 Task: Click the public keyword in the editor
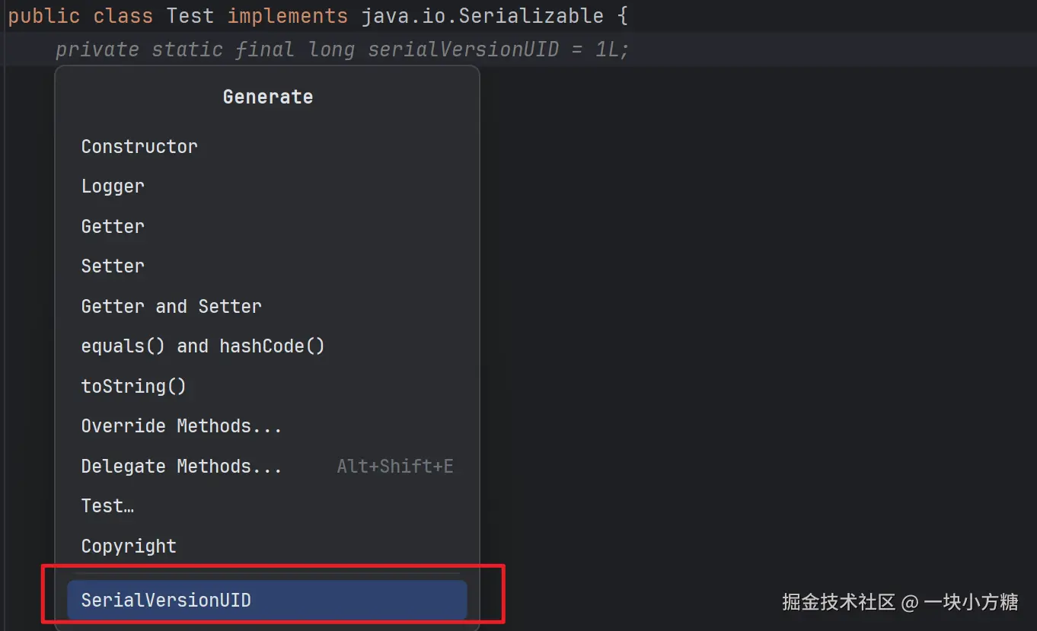click(x=43, y=16)
